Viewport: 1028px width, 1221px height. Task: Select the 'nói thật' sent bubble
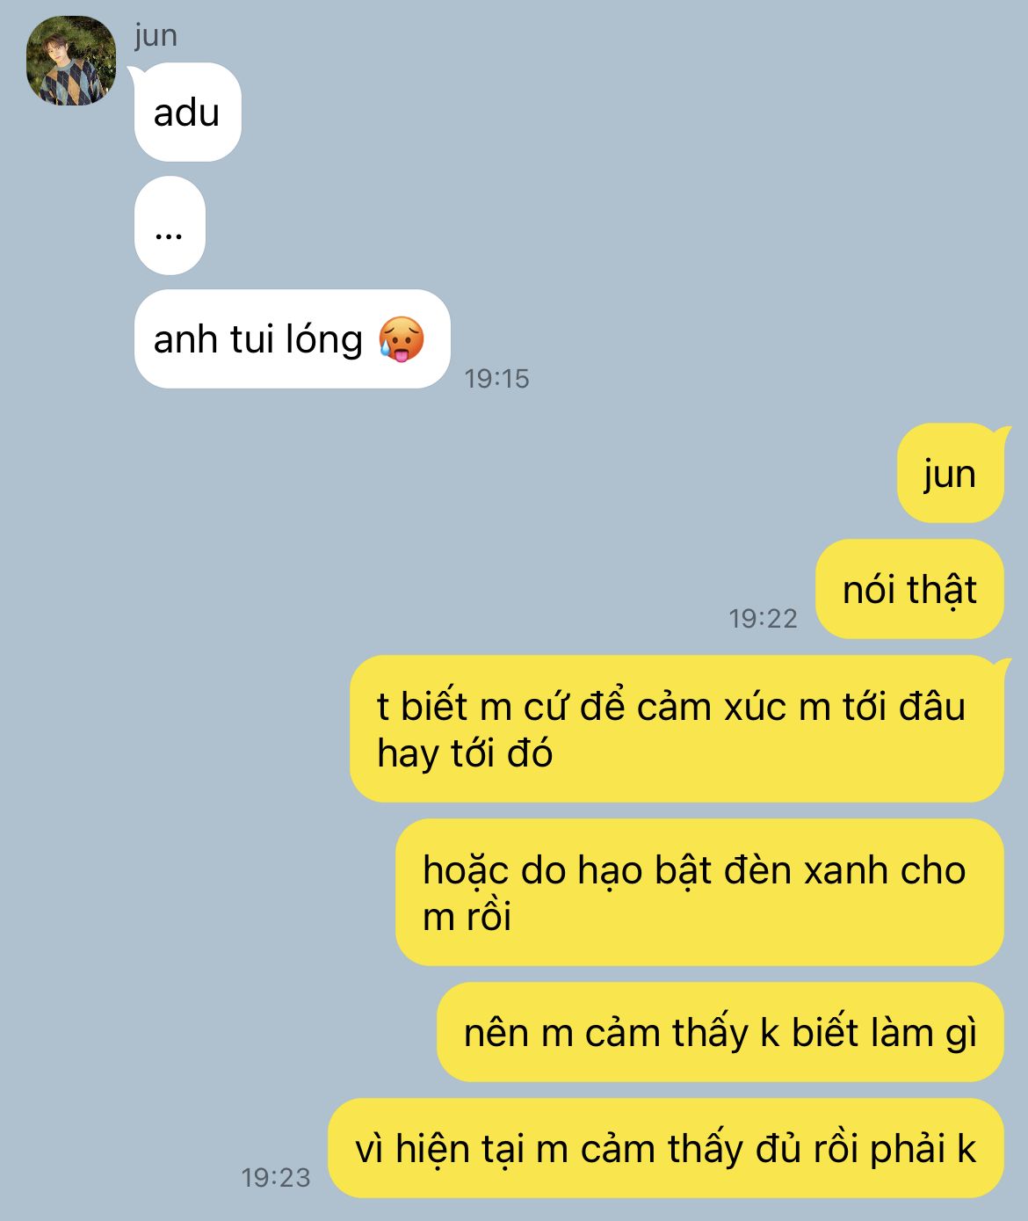point(909,589)
